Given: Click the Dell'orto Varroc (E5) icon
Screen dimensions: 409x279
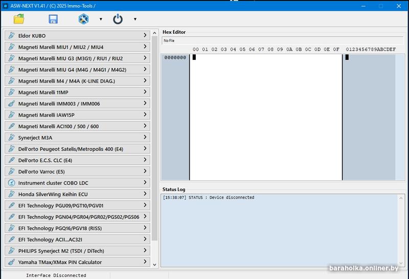Looking at the screenshot, I should tap(11, 171).
